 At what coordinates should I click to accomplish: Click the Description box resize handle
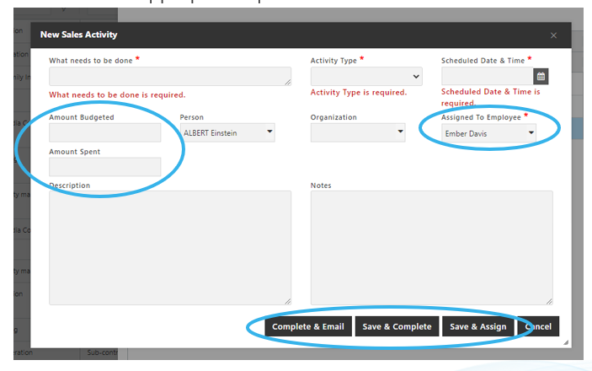pyautogui.click(x=287, y=301)
